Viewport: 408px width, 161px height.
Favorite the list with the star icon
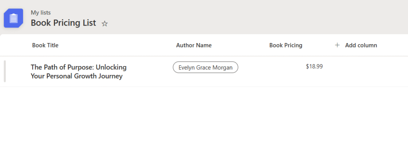tap(105, 24)
